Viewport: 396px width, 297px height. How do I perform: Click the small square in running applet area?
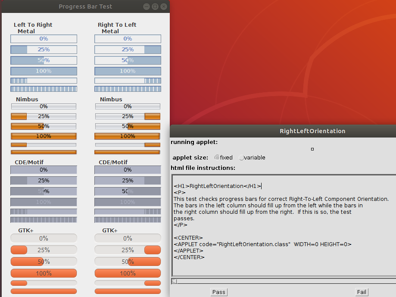312,149
